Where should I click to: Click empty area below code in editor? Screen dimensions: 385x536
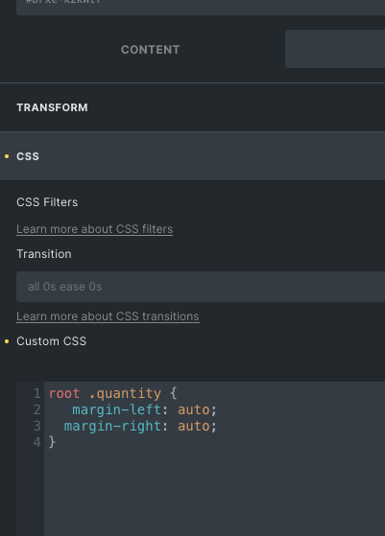214,492
